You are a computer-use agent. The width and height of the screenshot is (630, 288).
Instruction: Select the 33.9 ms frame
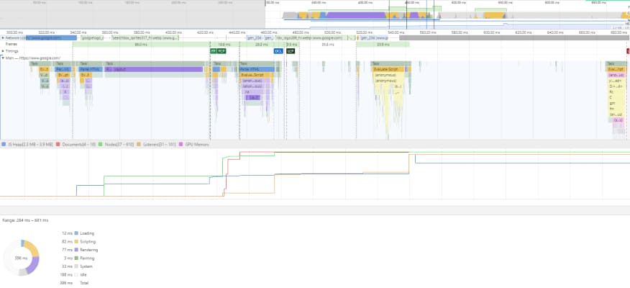tap(383, 44)
